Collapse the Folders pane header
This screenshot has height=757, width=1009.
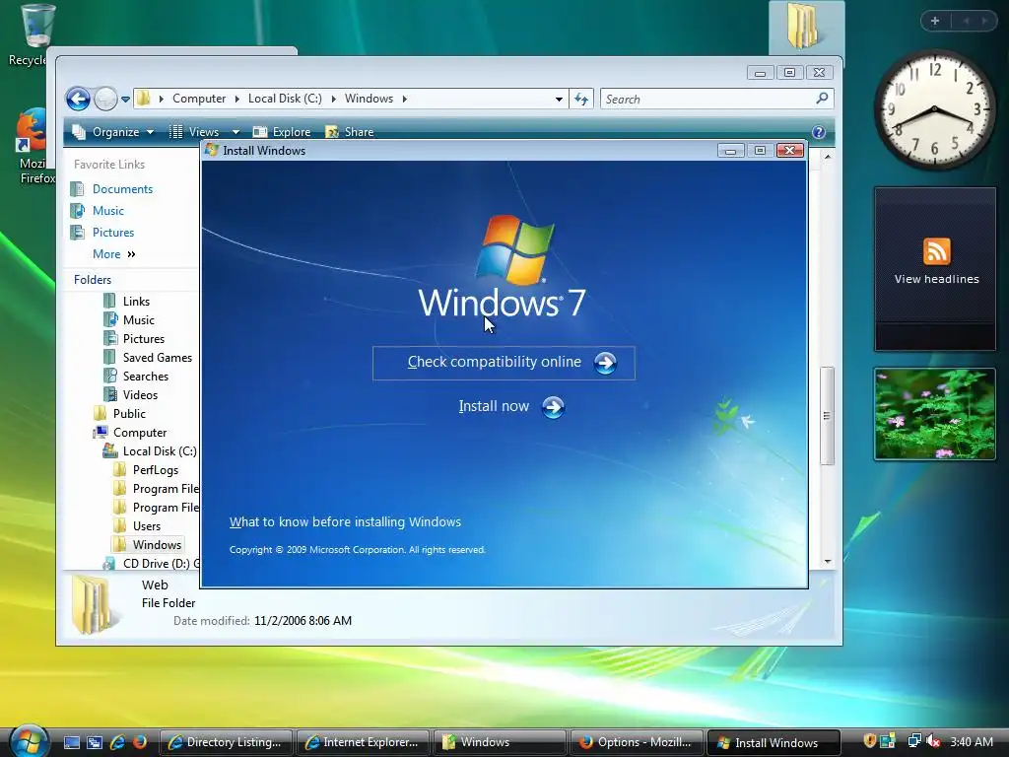point(92,279)
